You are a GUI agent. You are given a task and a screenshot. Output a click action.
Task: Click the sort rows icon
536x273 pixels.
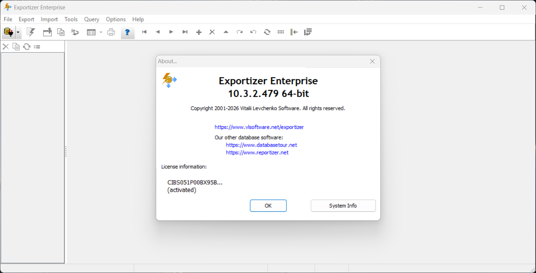pyautogui.click(x=308, y=32)
